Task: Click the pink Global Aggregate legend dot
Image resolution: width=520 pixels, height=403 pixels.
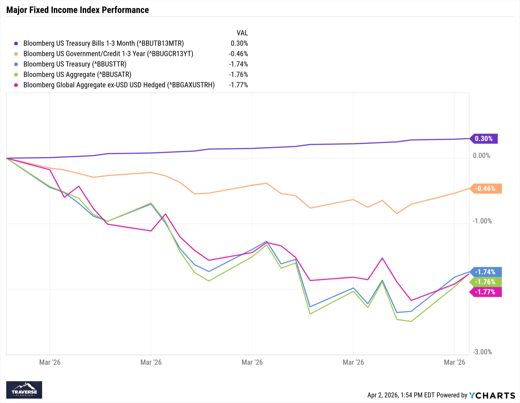Action: point(16,85)
